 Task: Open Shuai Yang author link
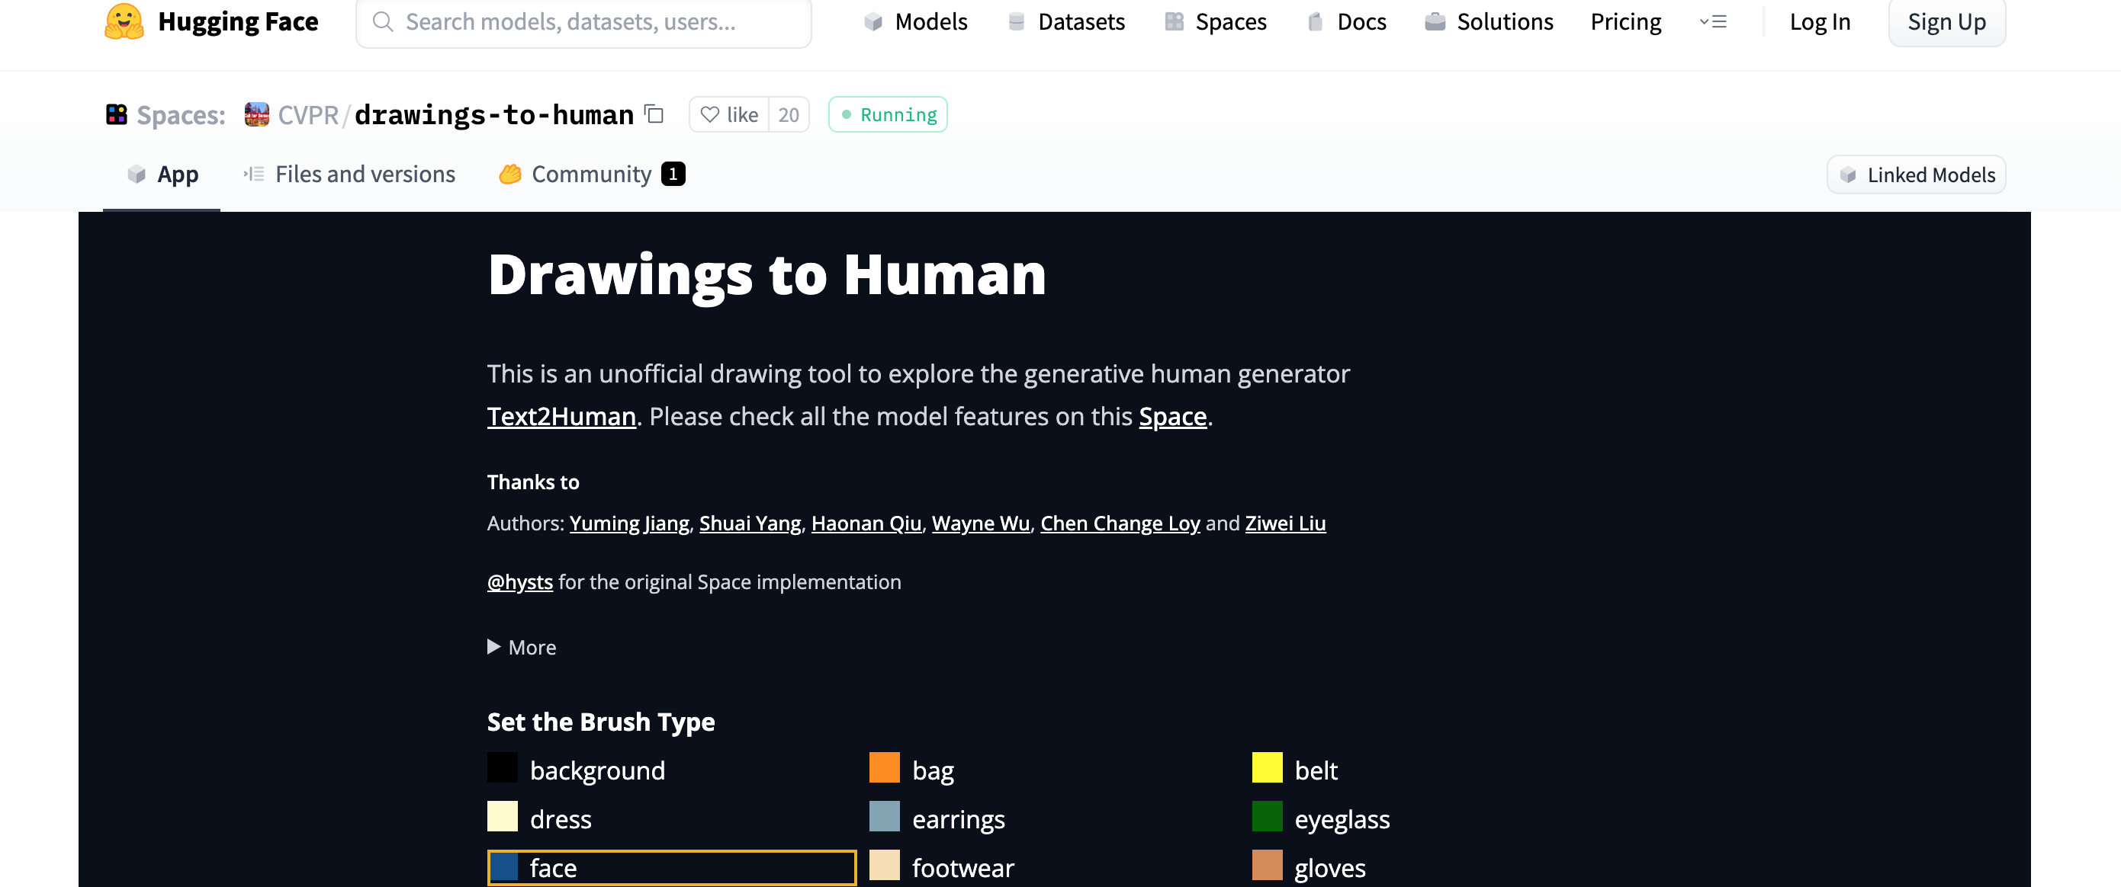pos(750,524)
